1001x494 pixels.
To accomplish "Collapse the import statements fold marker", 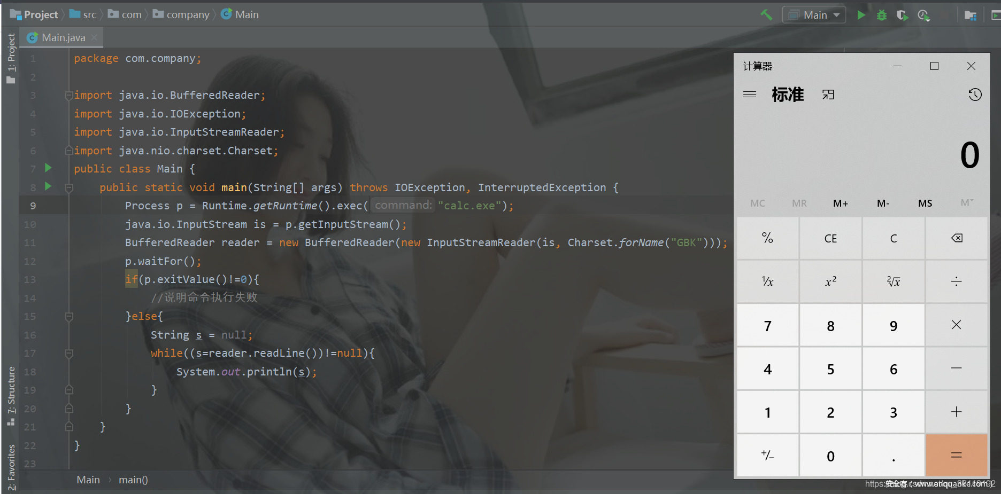I will (x=69, y=96).
